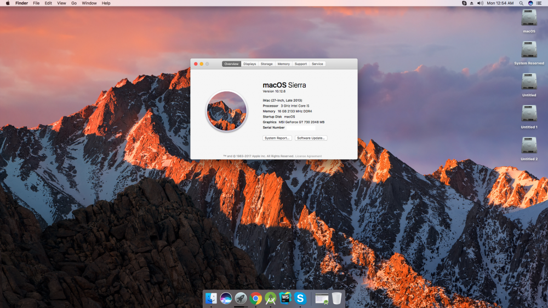The height and width of the screenshot is (308, 548).
Task: Click the Startup Disk macOS line
Action: tap(279, 117)
